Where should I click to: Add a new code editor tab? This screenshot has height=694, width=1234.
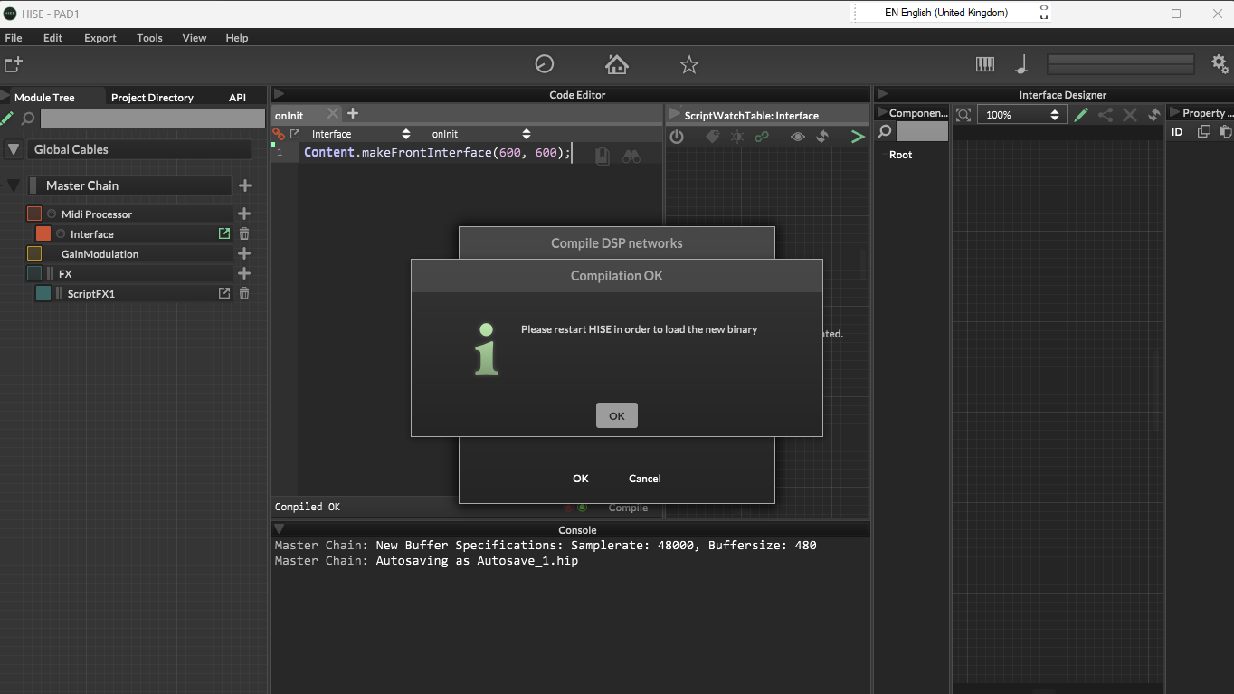[x=353, y=113]
